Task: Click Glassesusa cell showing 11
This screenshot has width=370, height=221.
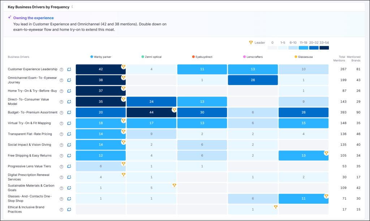Action: pyautogui.click(x=304, y=199)
